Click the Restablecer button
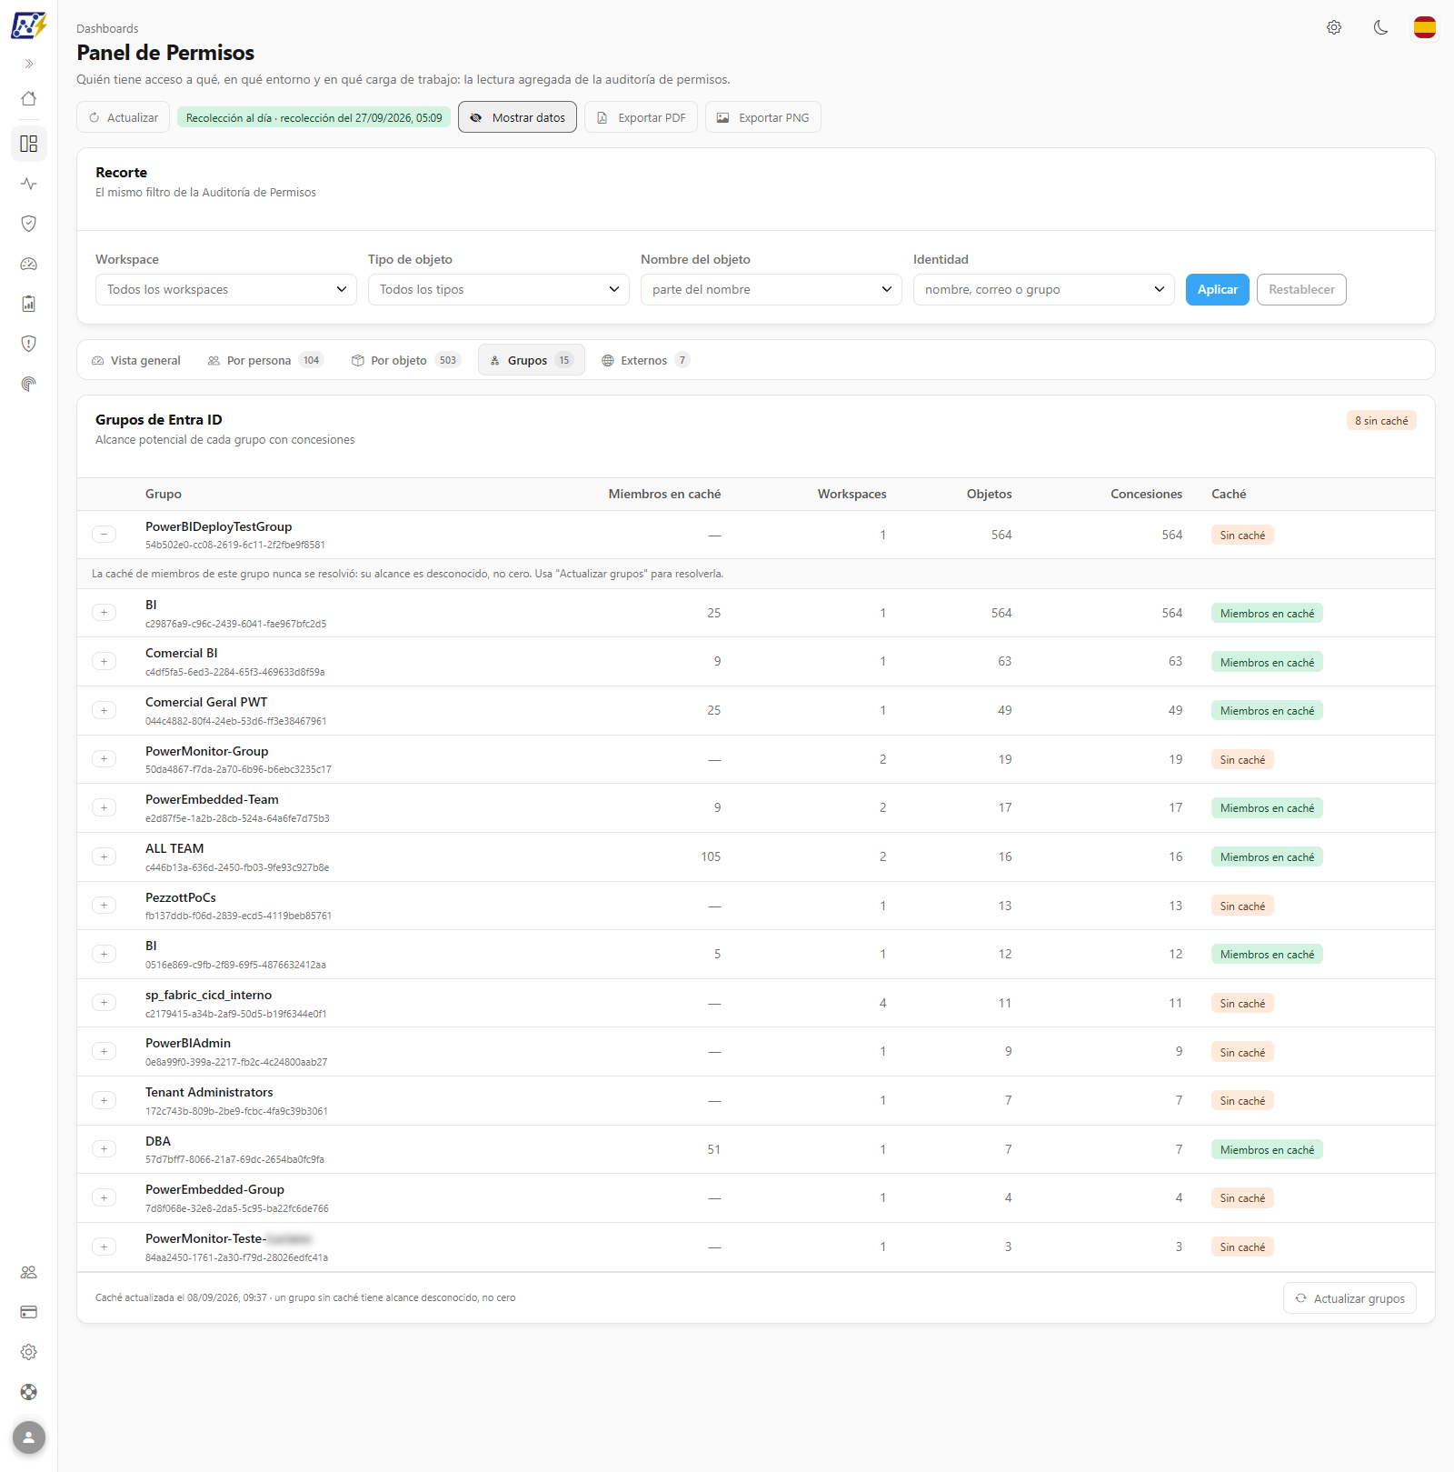1454x1472 pixels. pyautogui.click(x=1301, y=289)
